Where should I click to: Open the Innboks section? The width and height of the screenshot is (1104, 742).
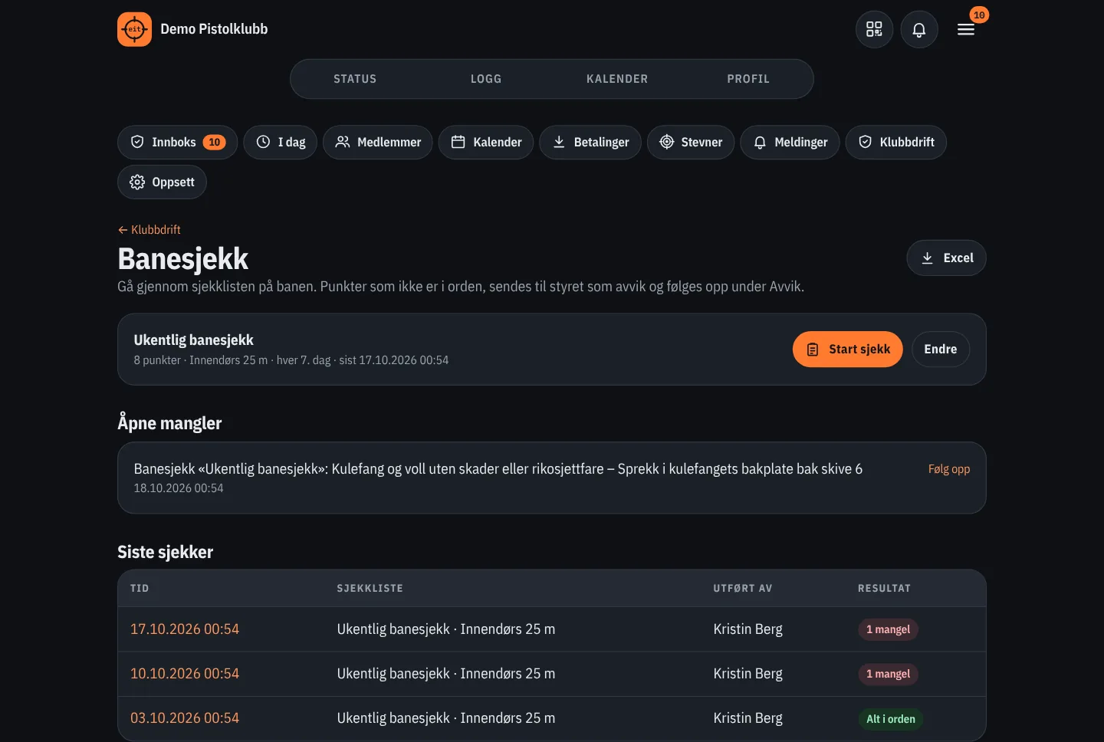(x=177, y=142)
